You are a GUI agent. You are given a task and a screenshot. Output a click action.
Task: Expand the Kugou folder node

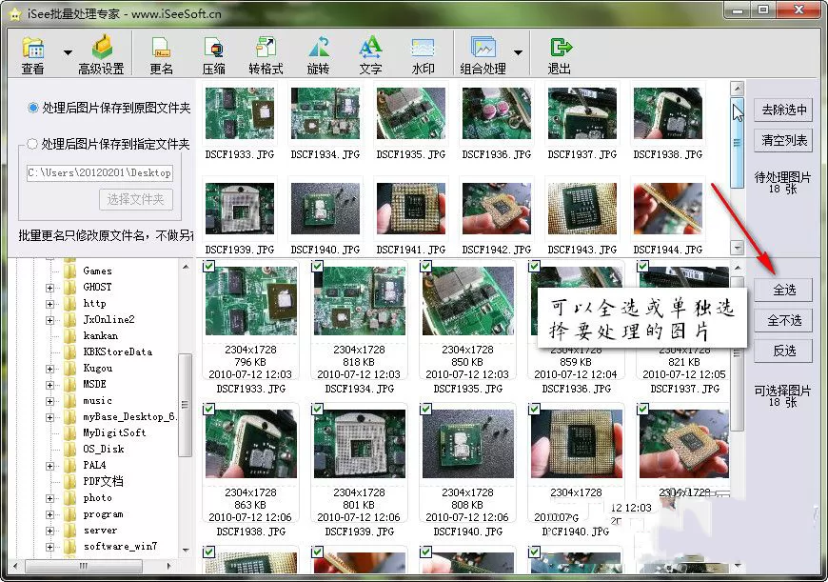[49, 369]
